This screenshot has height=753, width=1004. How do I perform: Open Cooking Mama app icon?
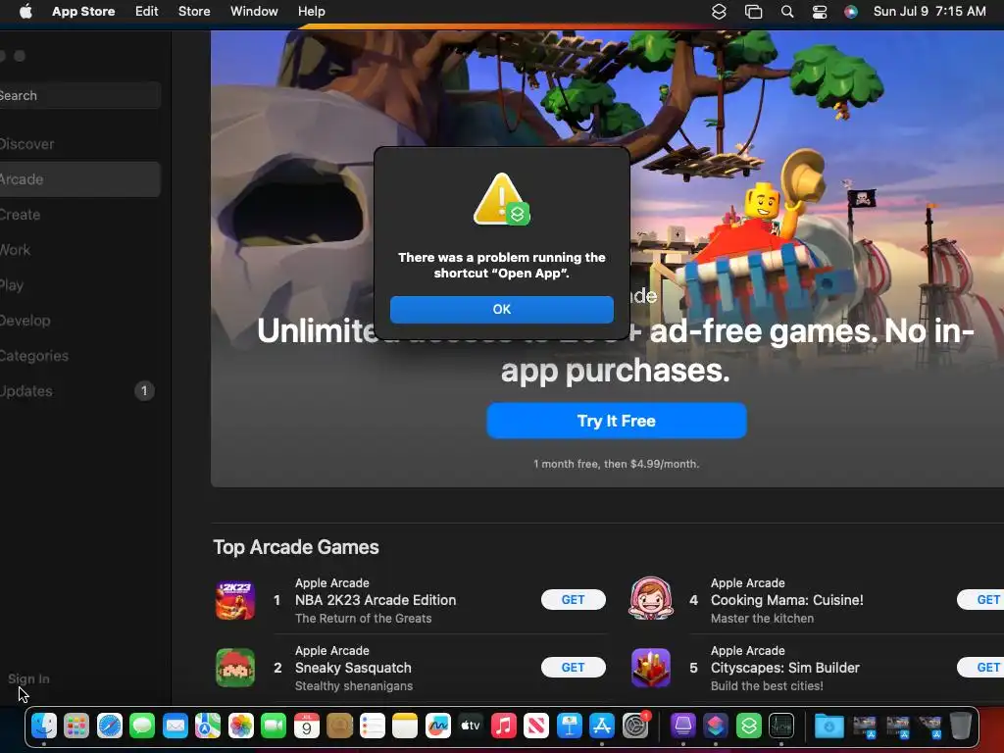coord(651,599)
